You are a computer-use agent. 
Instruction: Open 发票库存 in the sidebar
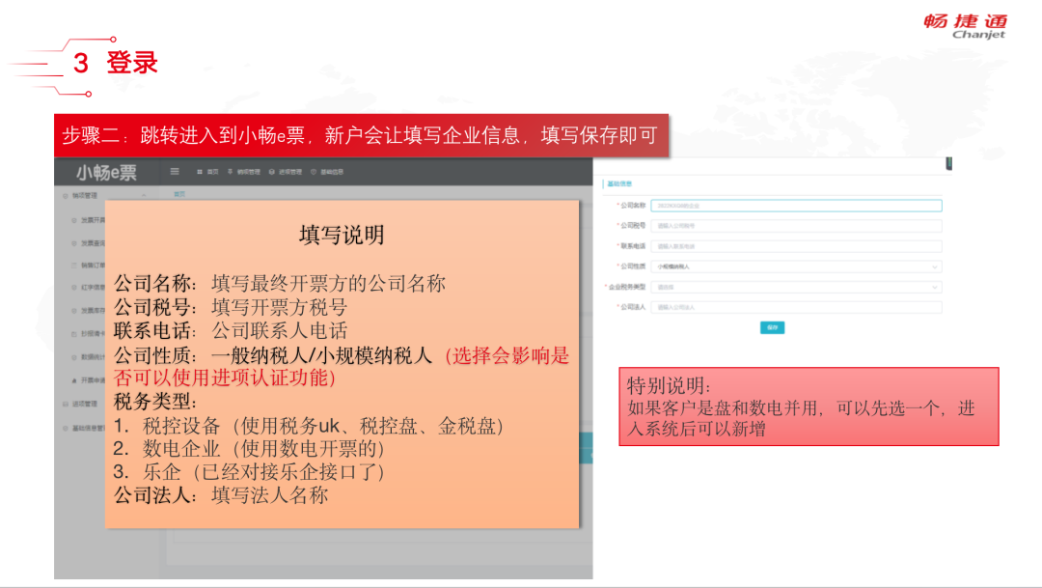(x=89, y=311)
